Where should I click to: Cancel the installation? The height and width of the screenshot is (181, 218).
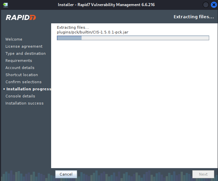pos(66,174)
